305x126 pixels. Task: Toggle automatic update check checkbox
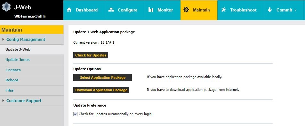(75, 114)
